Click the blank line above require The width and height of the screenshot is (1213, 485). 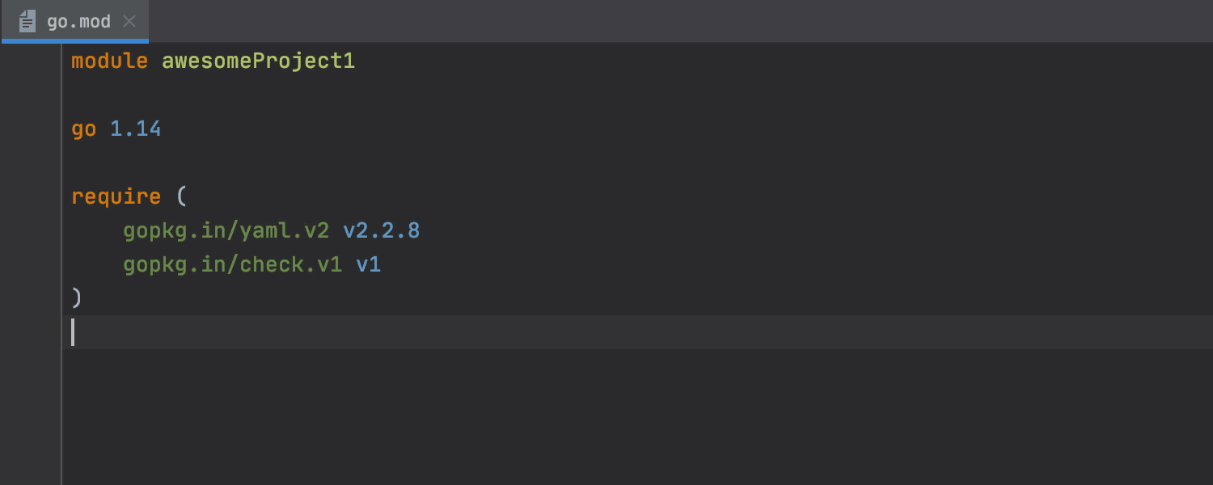tap(637, 163)
